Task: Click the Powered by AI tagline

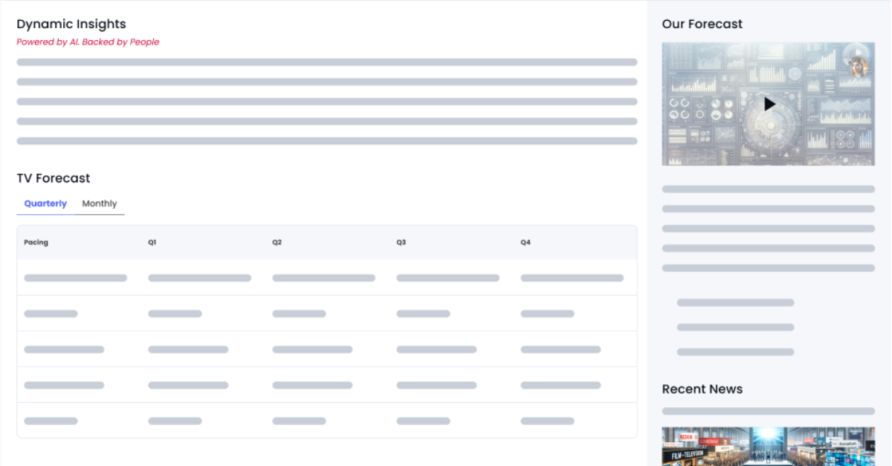Action: (88, 42)
